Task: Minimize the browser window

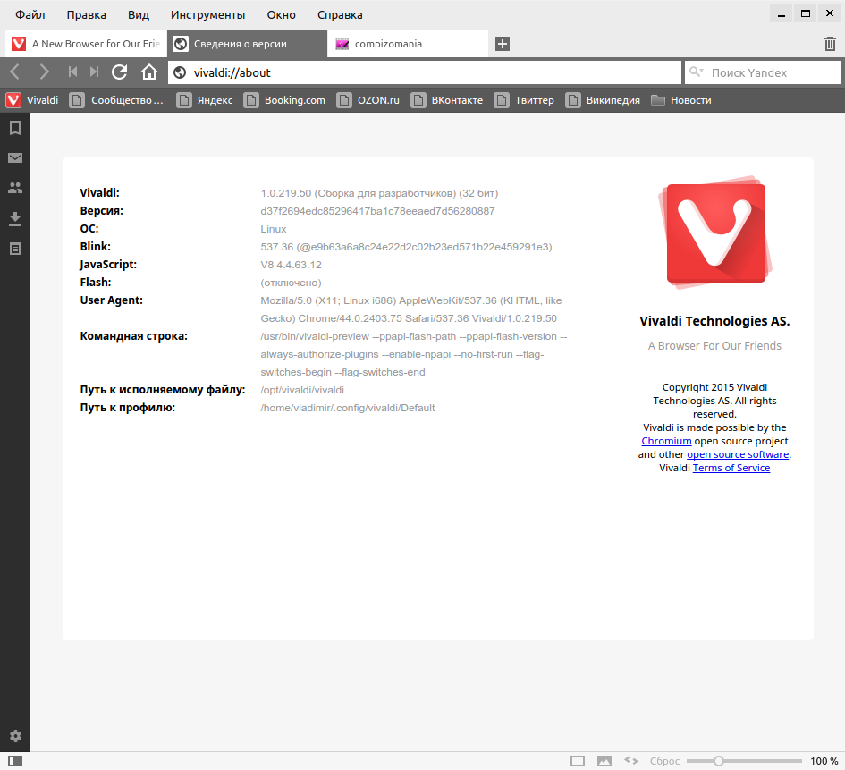Action: click(782, 14)
